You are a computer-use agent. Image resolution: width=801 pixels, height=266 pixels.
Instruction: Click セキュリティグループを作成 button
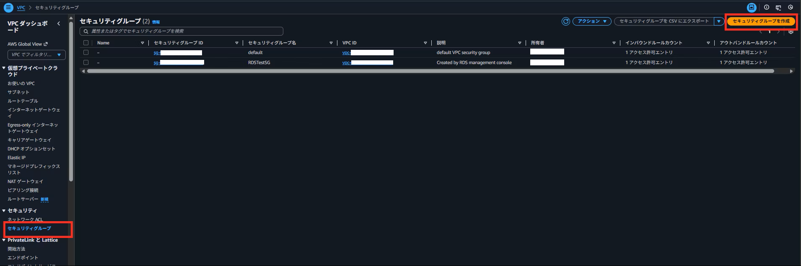761,21
